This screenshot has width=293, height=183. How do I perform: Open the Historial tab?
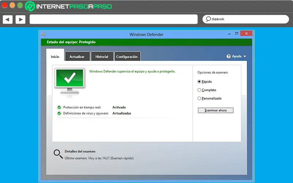[x=102, y=56]
